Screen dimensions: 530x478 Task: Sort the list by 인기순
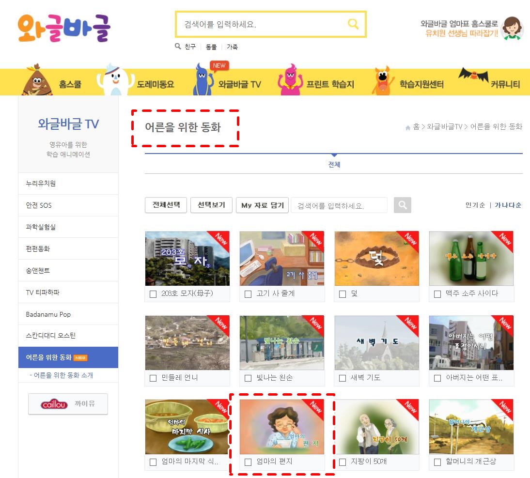(x=475, y=205)
